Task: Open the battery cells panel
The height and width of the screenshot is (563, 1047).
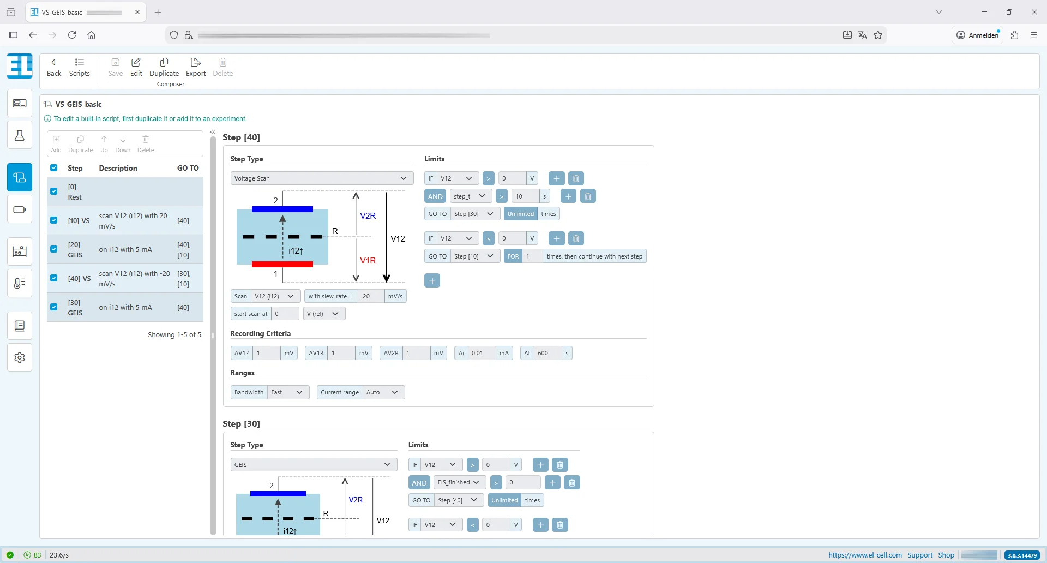Action: tap(20, 209)
